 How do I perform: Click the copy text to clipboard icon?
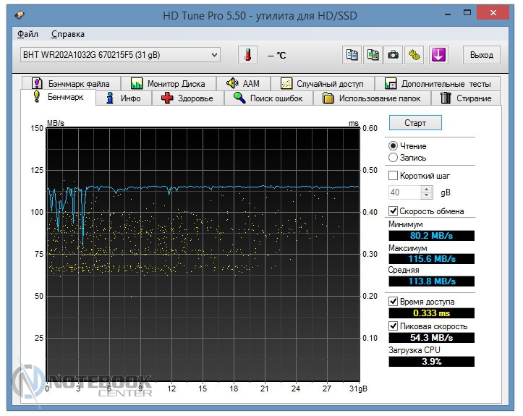click(x=352, y=55)
